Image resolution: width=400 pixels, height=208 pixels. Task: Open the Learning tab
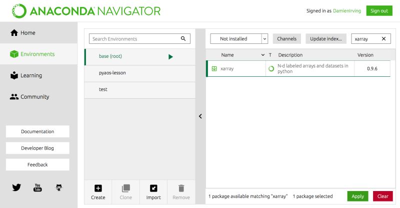39,75
